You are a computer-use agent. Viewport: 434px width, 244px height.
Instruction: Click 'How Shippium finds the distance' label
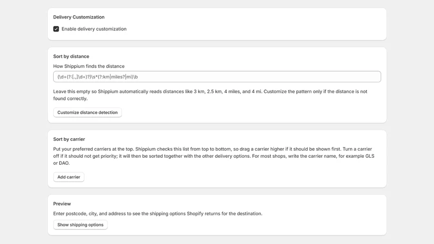tap(89, 66)
